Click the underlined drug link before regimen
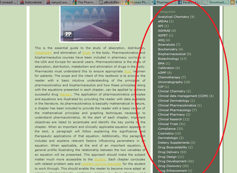 point(128,71)
